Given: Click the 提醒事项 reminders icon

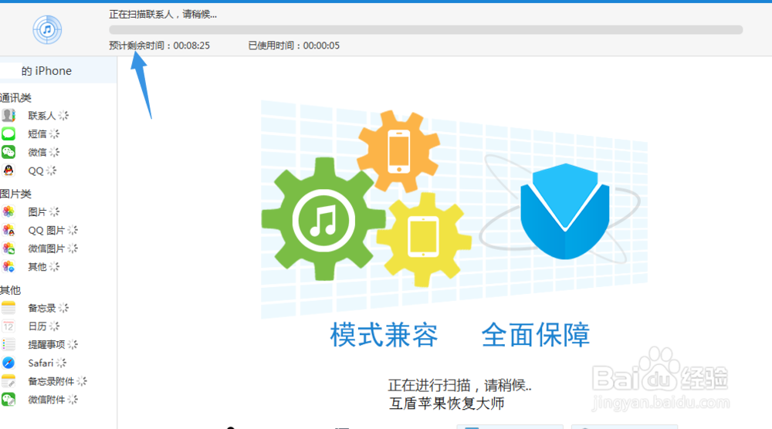Looking at the screenshot, I should pyautogui.click(x=8, y=344).
